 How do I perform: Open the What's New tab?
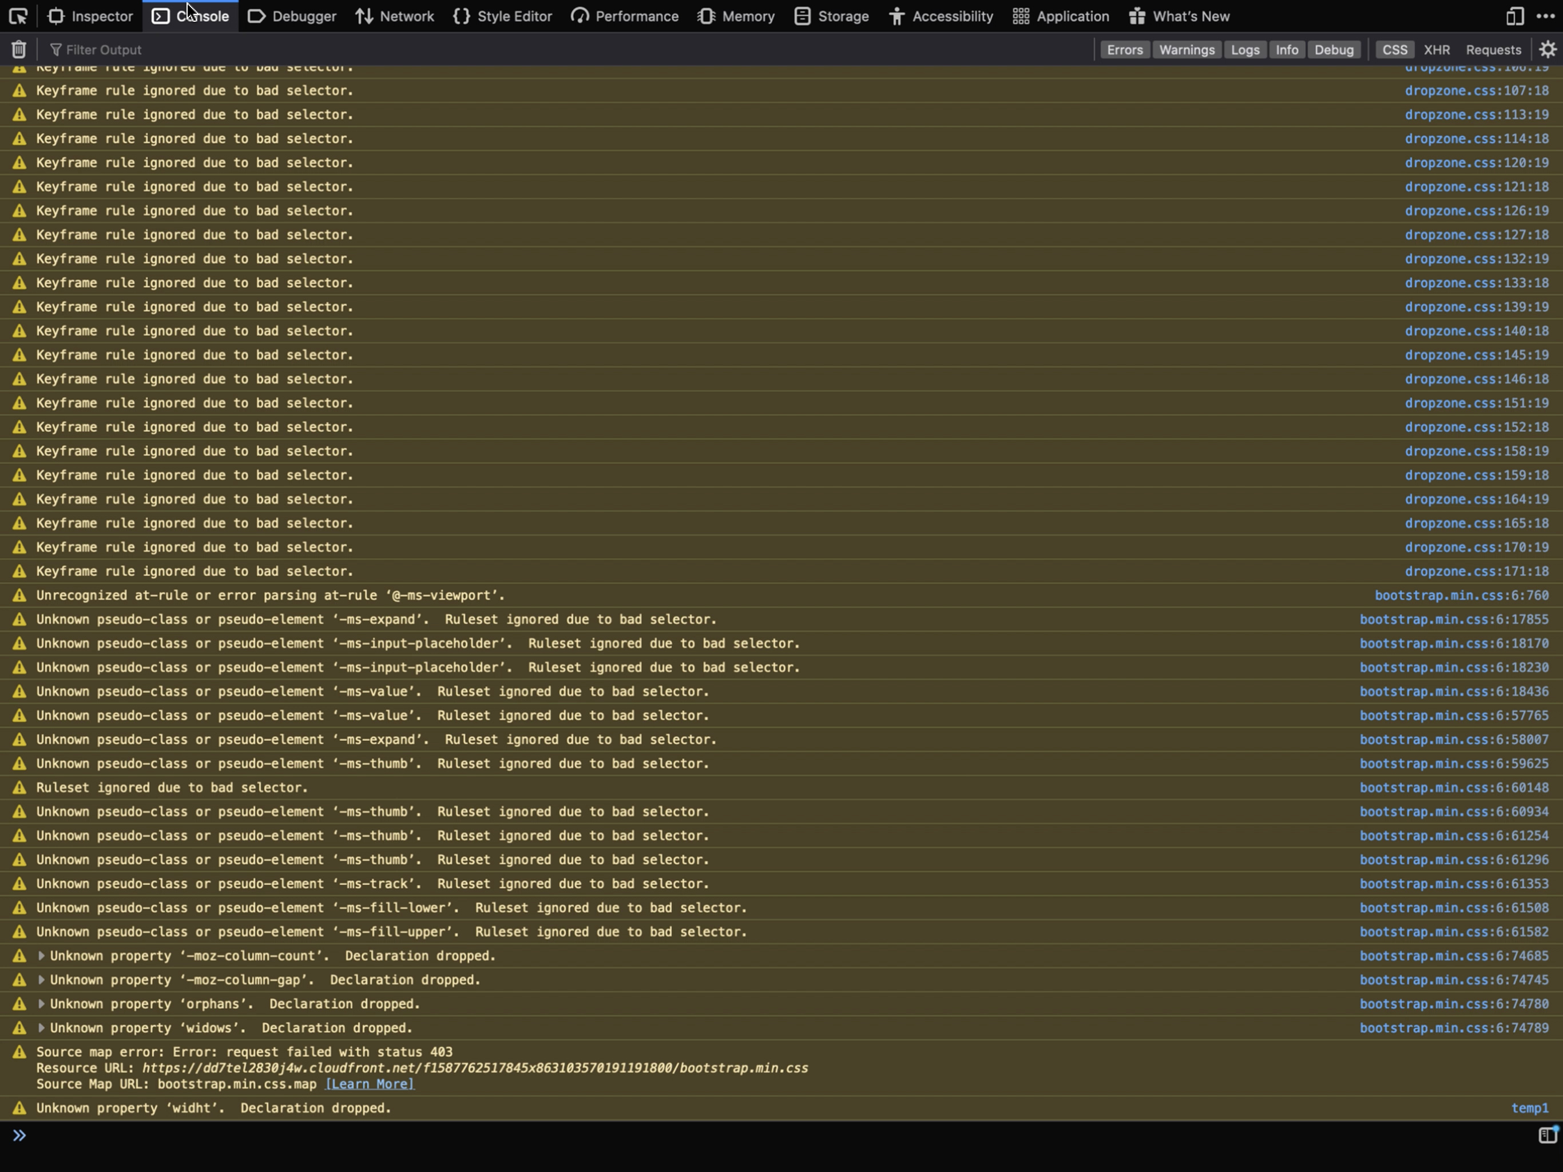pyautogui.click(x=1179, y=15)
